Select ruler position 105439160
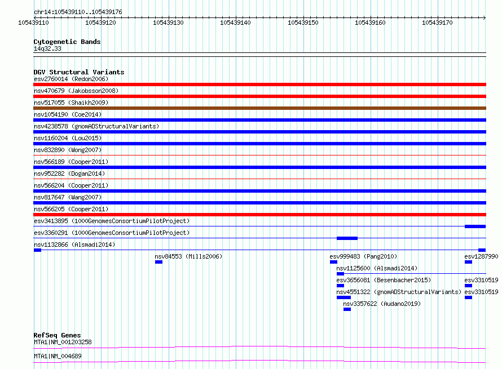Viewport: 502px width, 369px height. pyautogui.click(x=370, y=23)
